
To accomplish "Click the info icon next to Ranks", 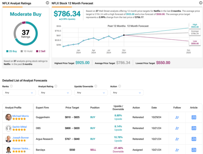I will pos(11,86).
